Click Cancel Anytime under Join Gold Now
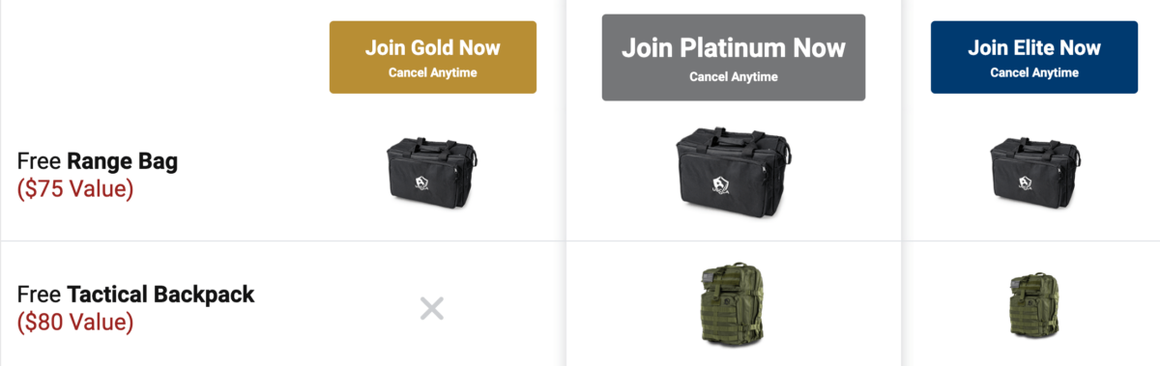This screenshot has width=1160, height=366. pos(433,72)
